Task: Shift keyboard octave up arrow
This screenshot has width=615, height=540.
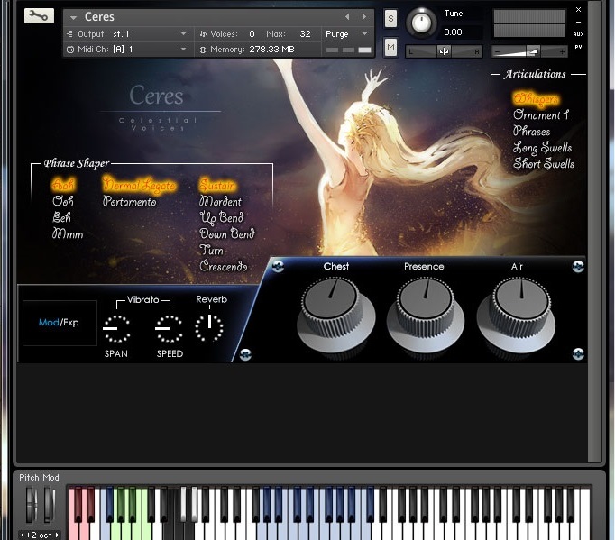Action: coord(58,535)
